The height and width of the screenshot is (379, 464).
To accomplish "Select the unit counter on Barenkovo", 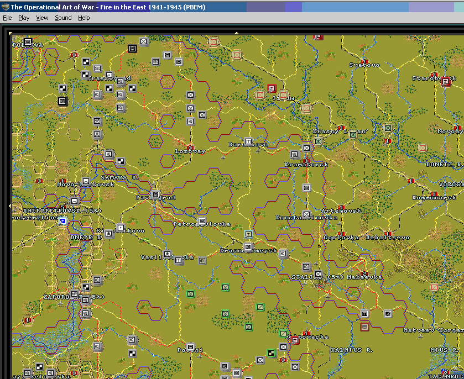I will (x=248, y=141).
